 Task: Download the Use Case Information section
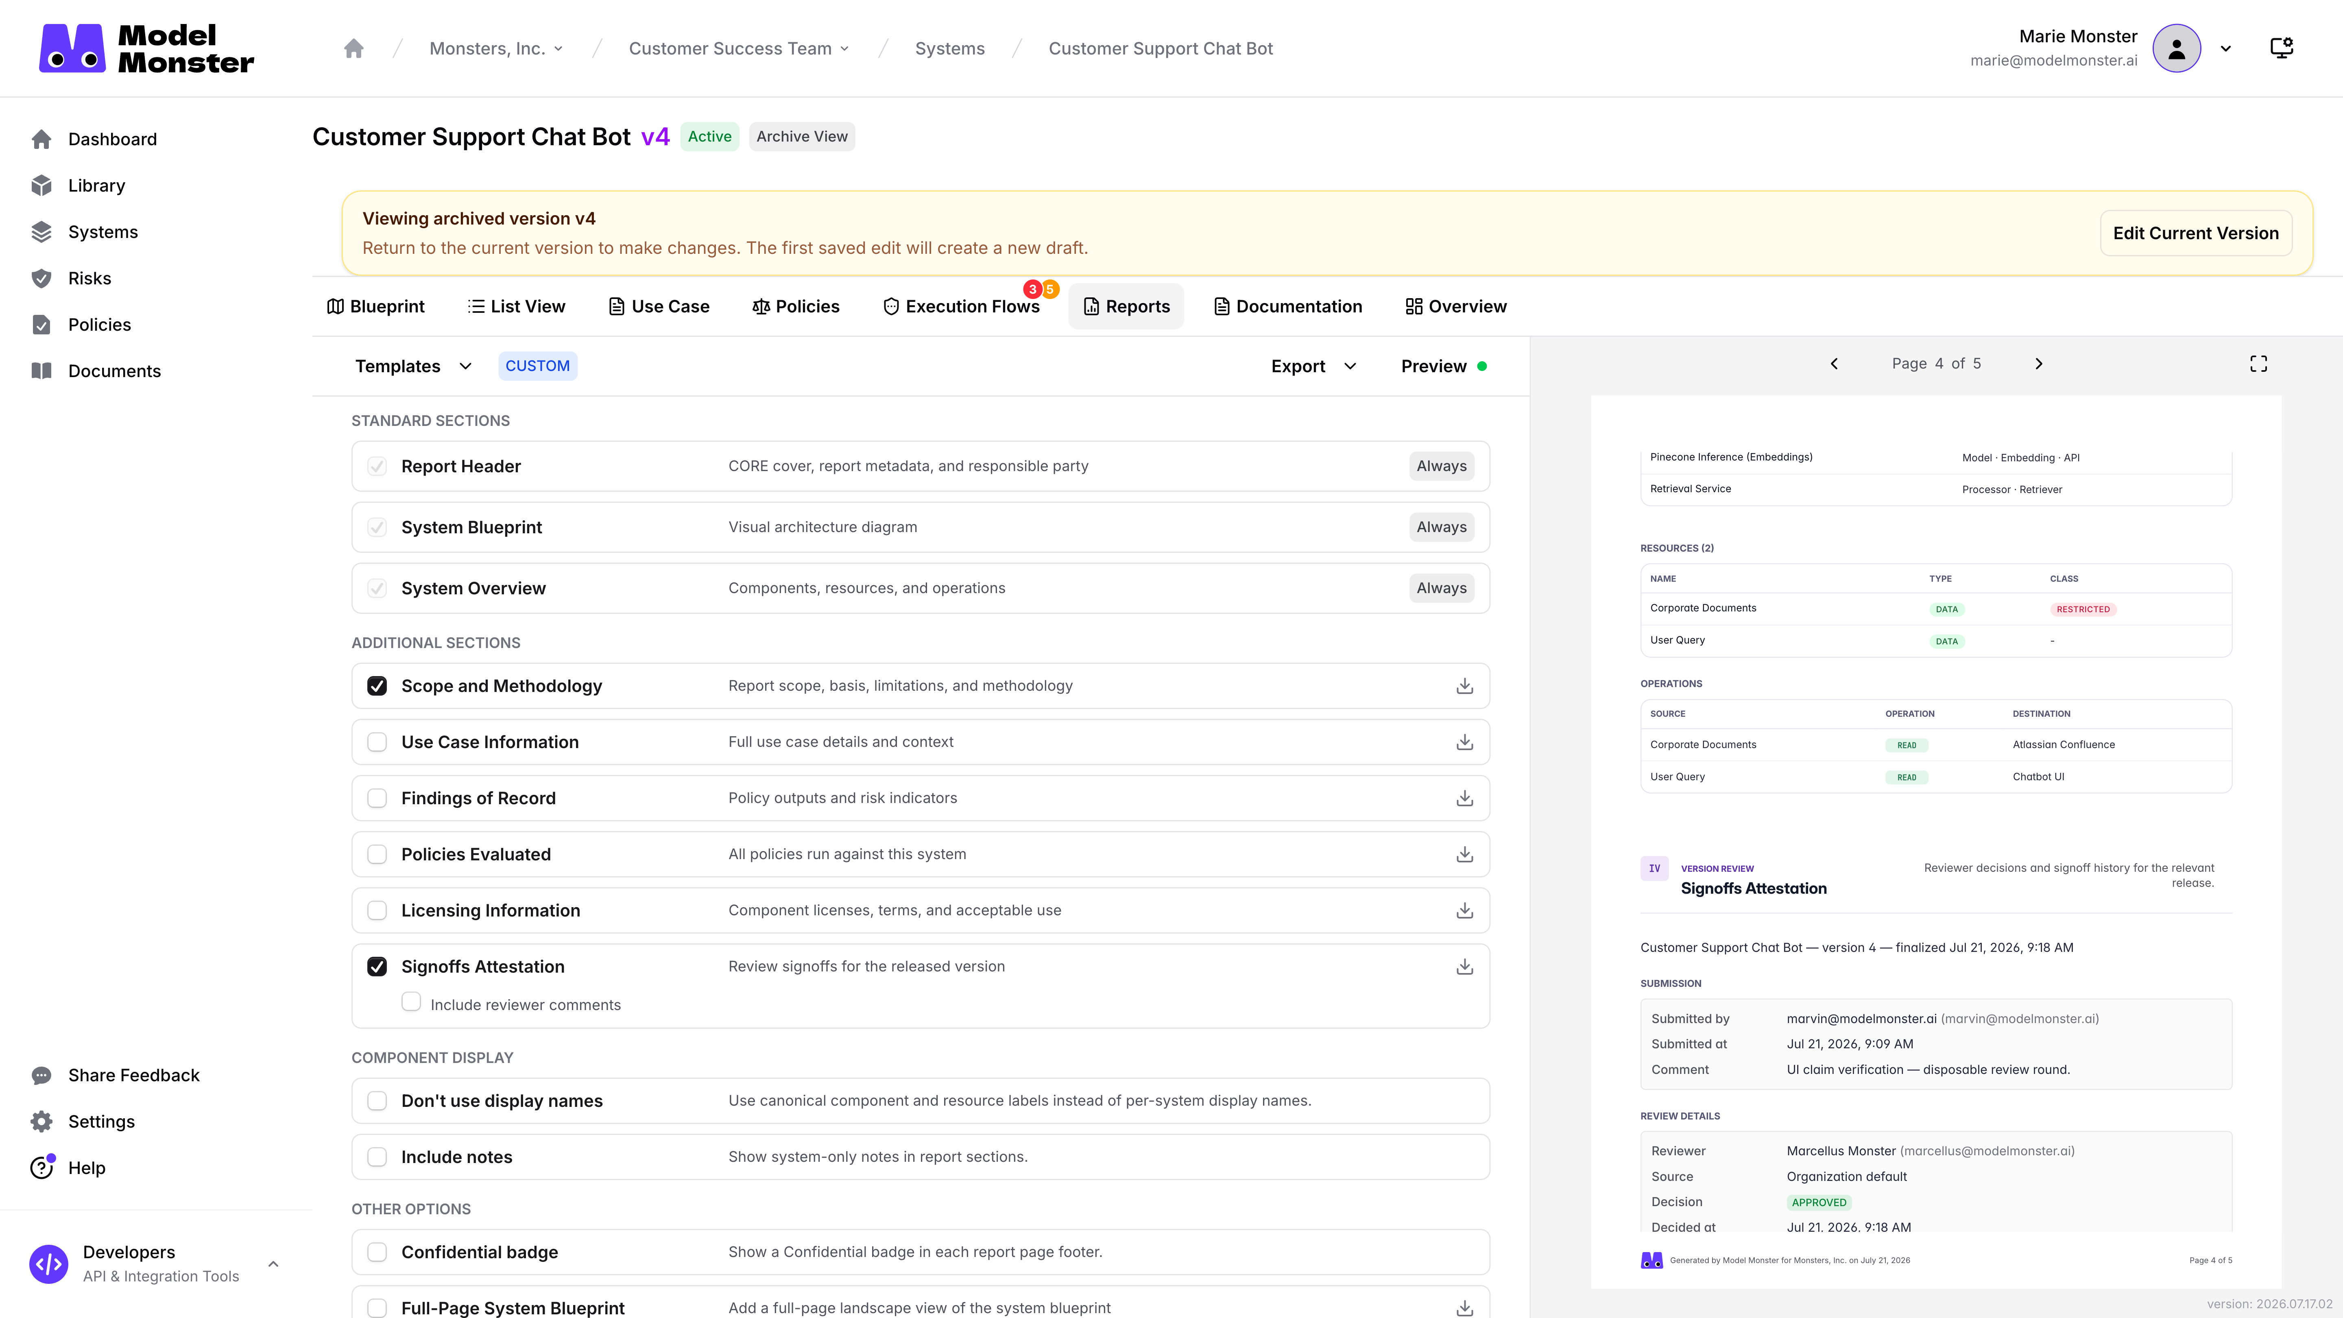1464,742
